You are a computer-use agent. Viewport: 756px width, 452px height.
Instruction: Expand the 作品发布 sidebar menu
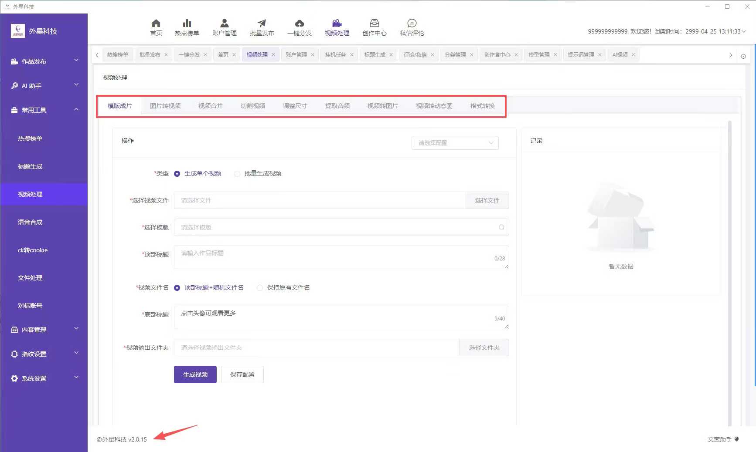tap(44, 61)
